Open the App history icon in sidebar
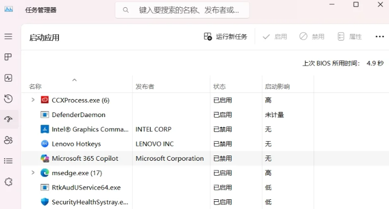Image resolution: width=389 pixels, height=209 pixels. (8, 99)
